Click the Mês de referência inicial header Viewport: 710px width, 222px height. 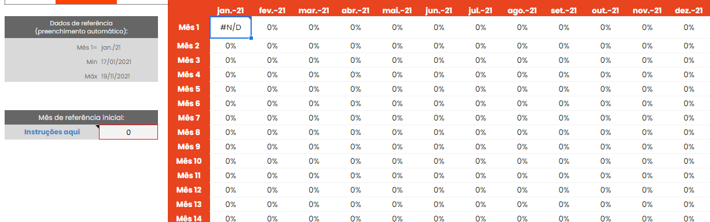tap(81, 117)
